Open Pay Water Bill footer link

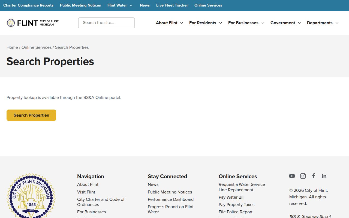coord(231,197)
